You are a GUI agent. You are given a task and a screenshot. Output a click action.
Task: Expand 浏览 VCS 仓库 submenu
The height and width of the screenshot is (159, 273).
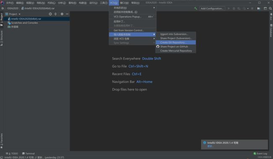[x=132, y=39]
